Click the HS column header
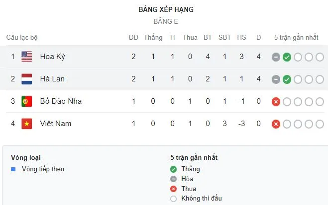The width and height of the screenshot is (328, 205). 241,37
